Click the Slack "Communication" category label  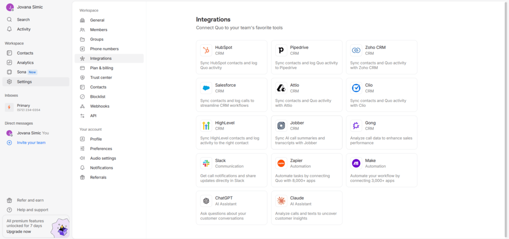(x=229, y=166)
